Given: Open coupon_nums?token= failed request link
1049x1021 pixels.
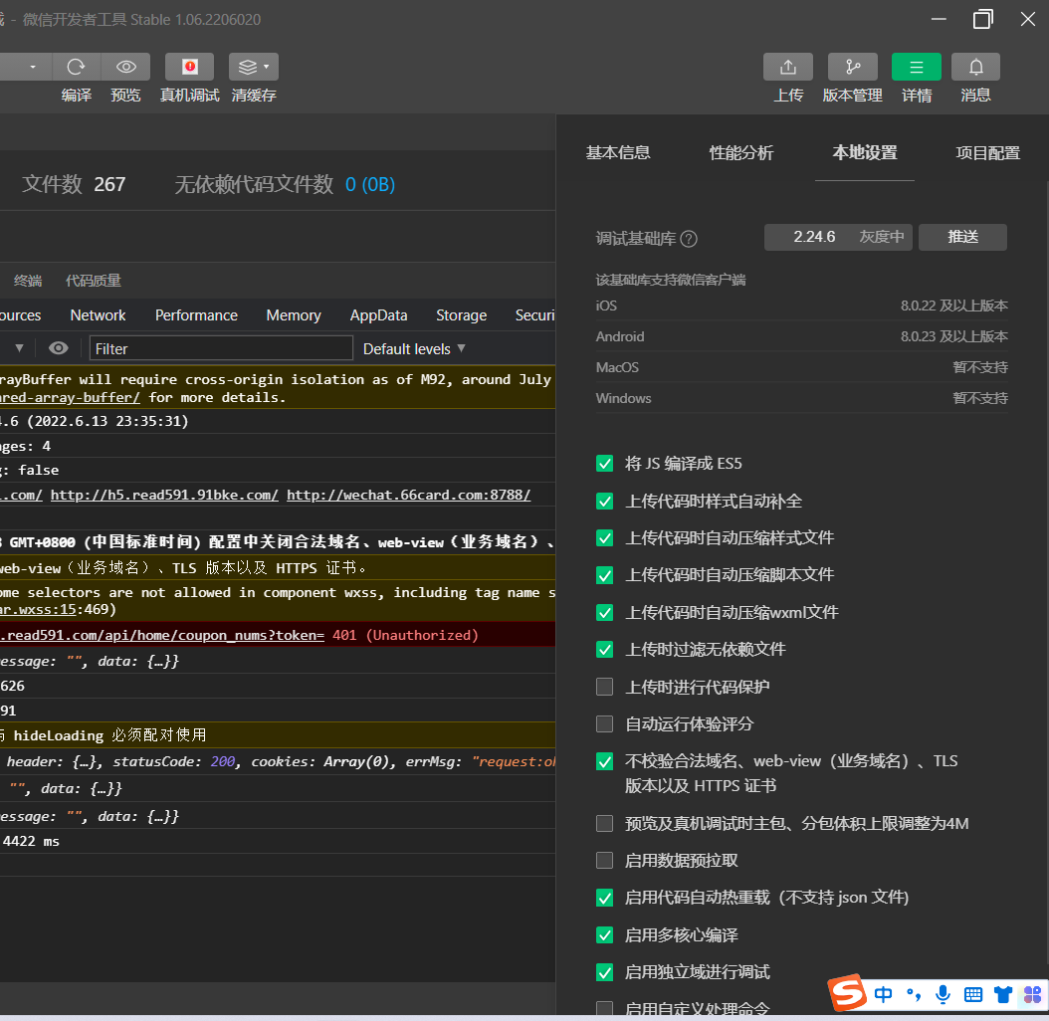Looking at the screenshot, I should coord(162,635).
